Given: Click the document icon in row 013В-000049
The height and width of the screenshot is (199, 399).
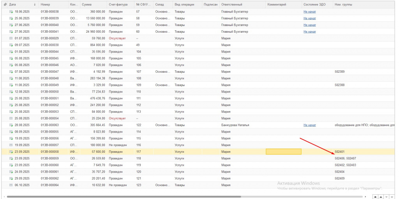Looking at the screenshot, I should click(x=11, y=85).
